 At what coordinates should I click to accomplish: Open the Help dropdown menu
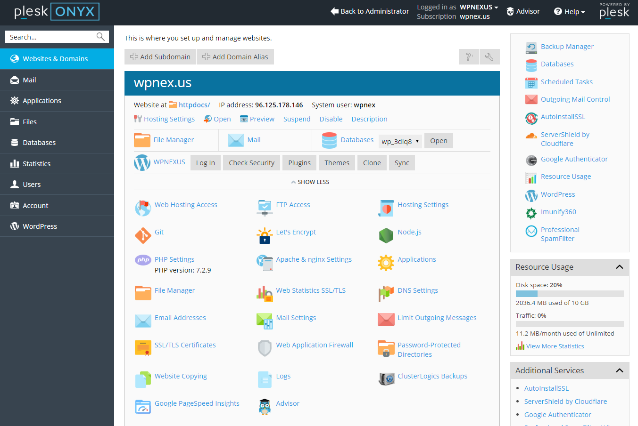coord(570,12)
